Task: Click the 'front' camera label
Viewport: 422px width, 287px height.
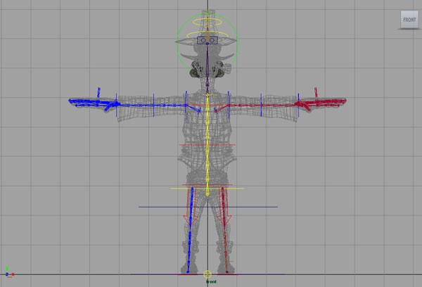Action: [210, 281]
